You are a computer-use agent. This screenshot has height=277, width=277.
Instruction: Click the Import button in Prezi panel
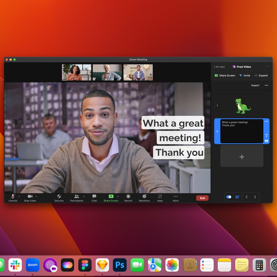click(255, 85)
